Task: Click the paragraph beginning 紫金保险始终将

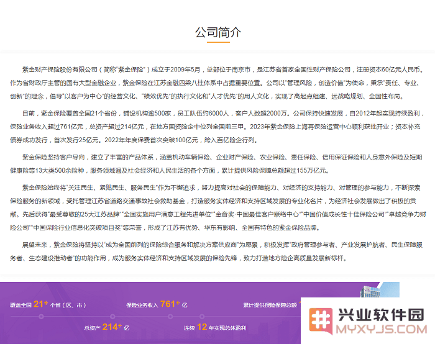Action: (x=218, y=207)
